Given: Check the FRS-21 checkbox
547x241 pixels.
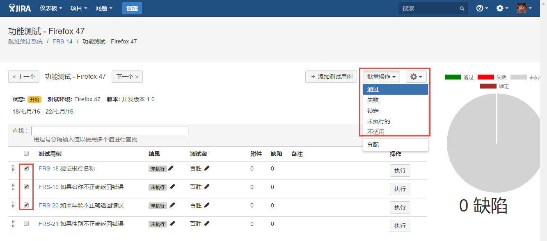Looking at the screenshot, I should [x=26, y=223].
